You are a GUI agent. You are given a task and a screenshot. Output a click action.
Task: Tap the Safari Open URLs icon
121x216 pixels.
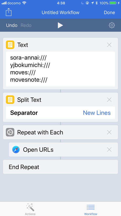(x=16, y=150)
